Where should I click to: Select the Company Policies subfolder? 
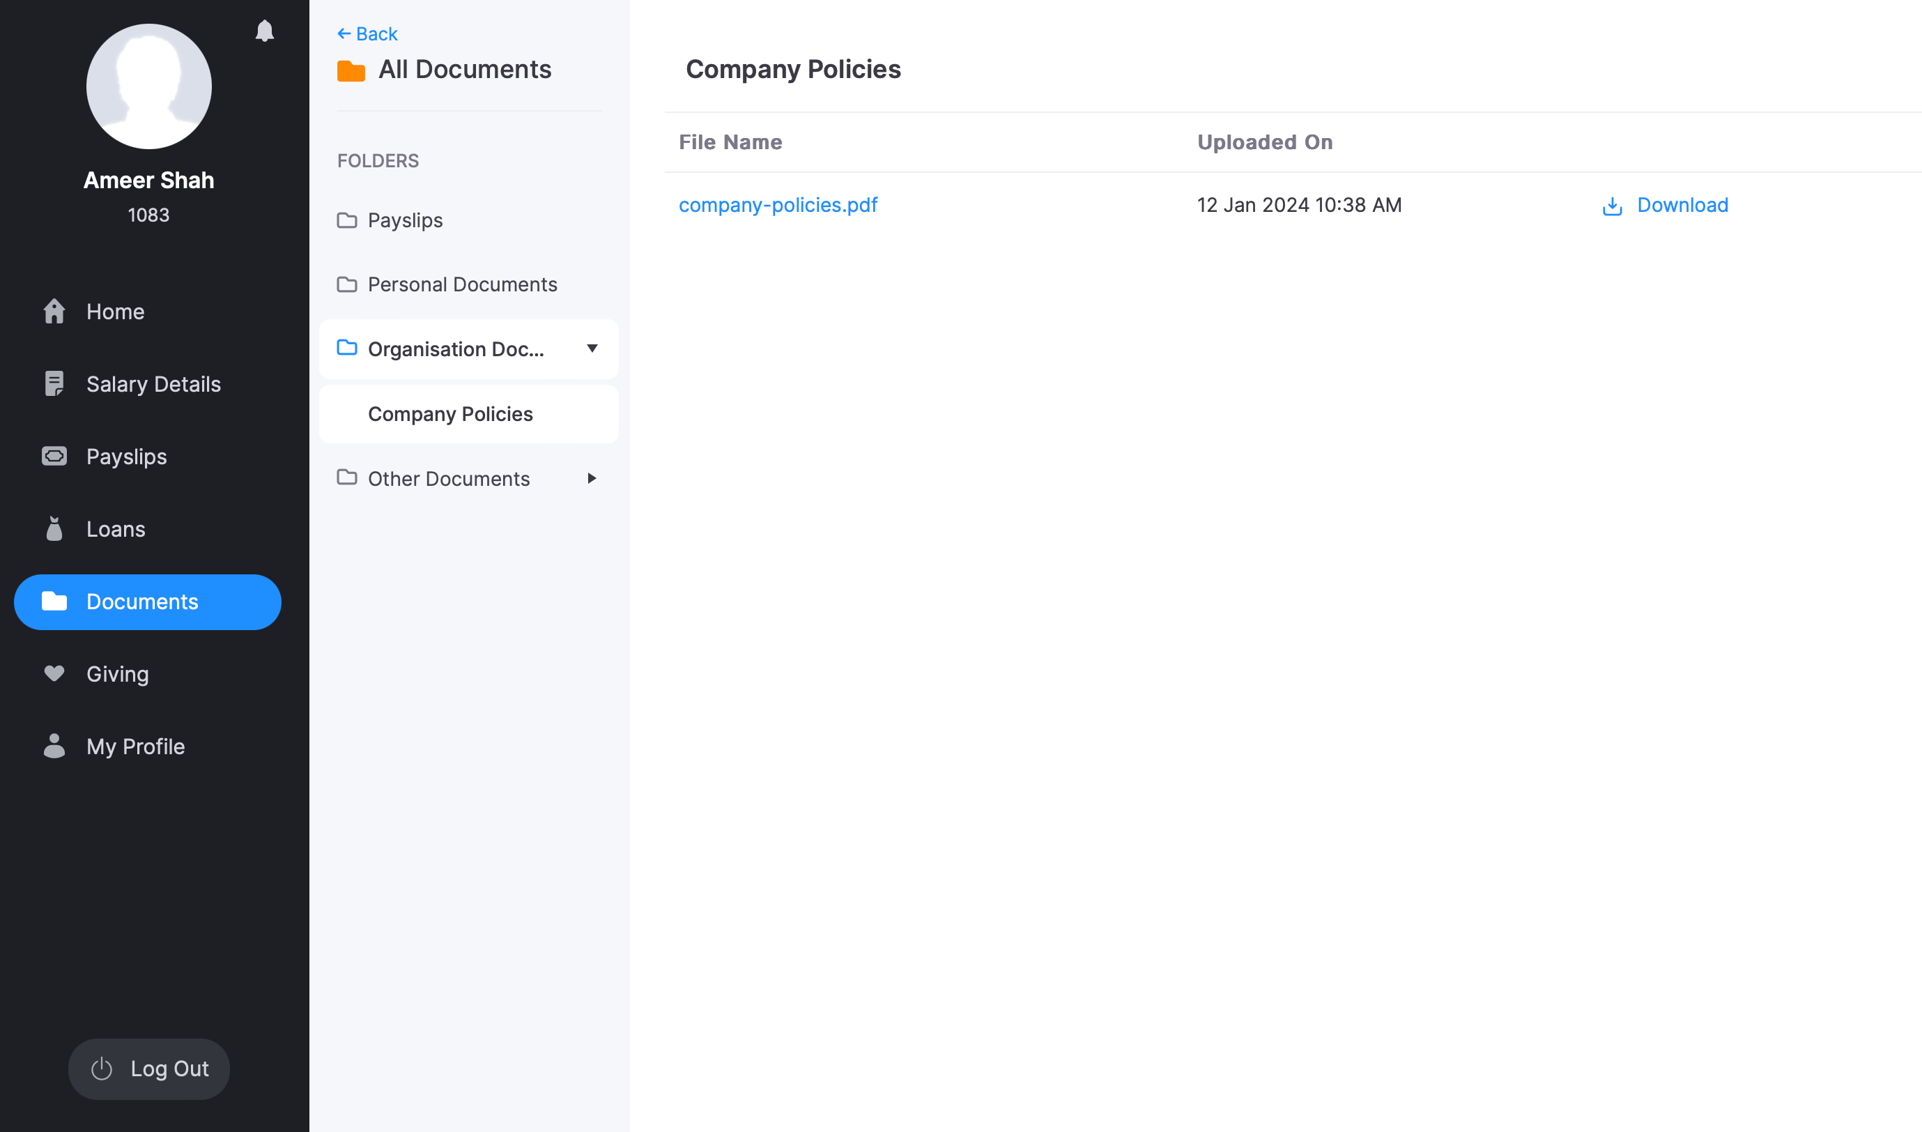tap(450, 414)
